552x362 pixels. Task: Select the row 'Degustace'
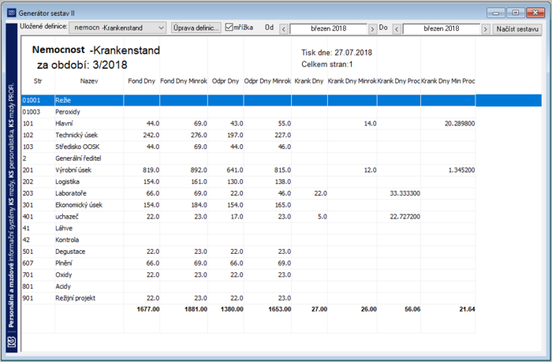pyautogui.click(x=248, y=252)
